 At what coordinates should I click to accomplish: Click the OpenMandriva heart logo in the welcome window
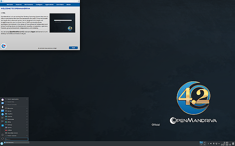[x=4, y=46]
